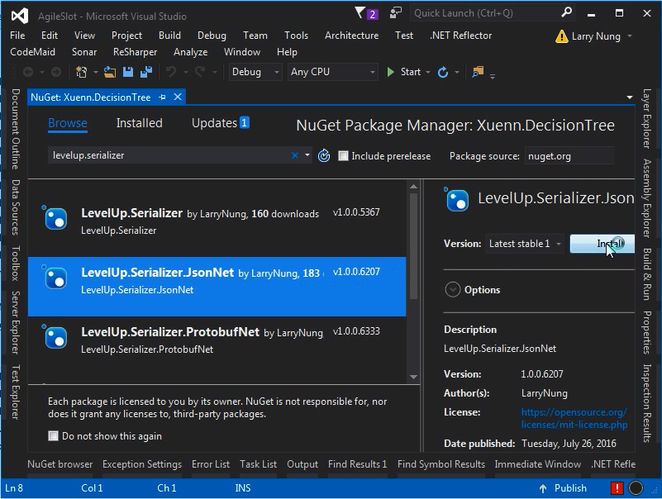Open the Architecture menu

pos(351,36)
